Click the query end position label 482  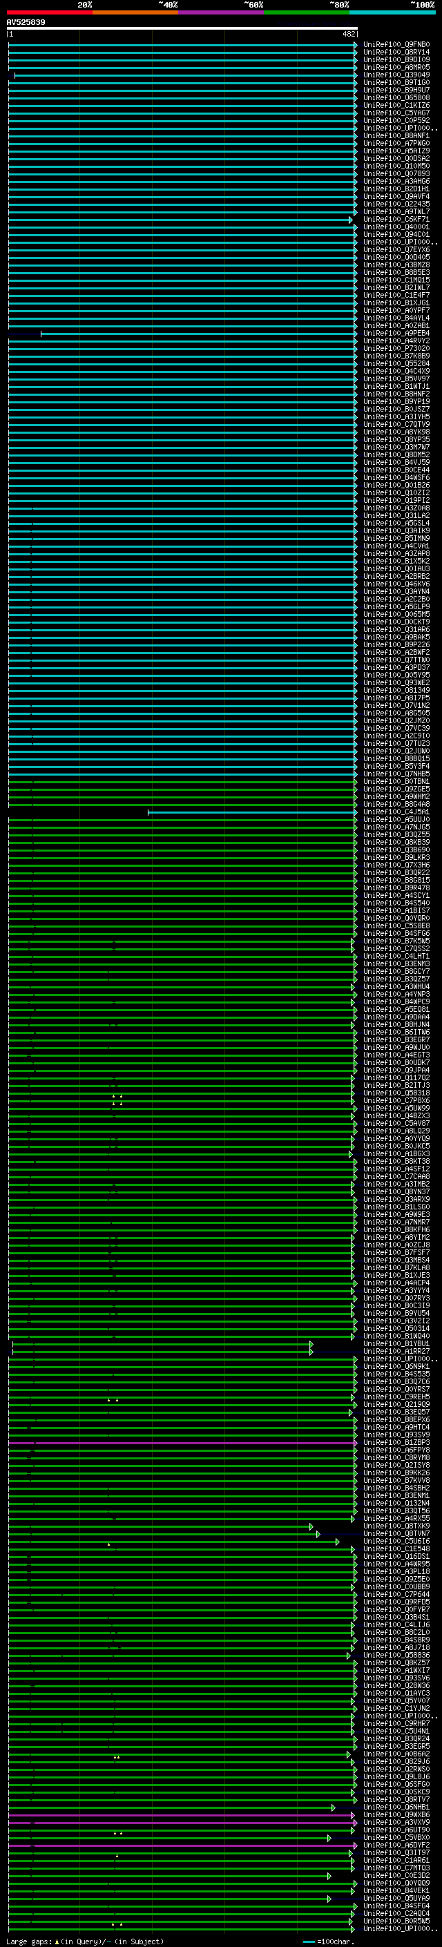pos(348,34)
